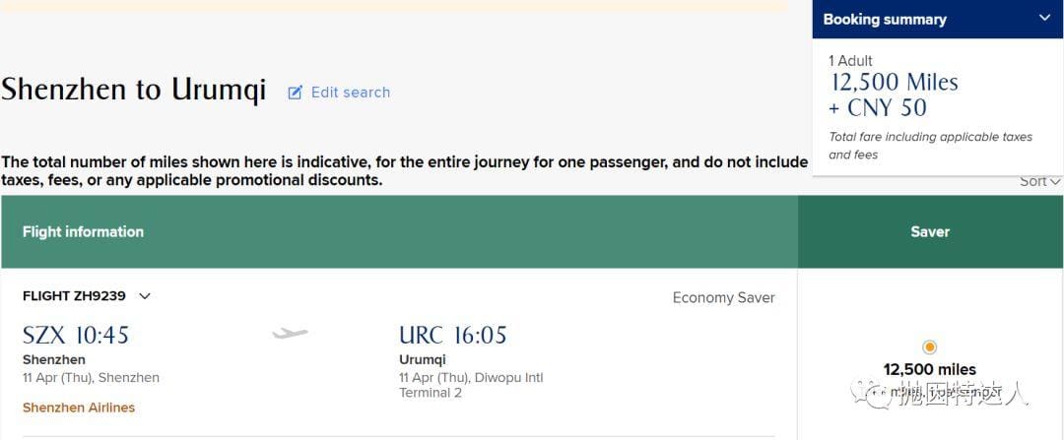Select the 12,500 miles Saver radio button
Image resolution: width=1064 pixels, height=440 pixels.
930,347
